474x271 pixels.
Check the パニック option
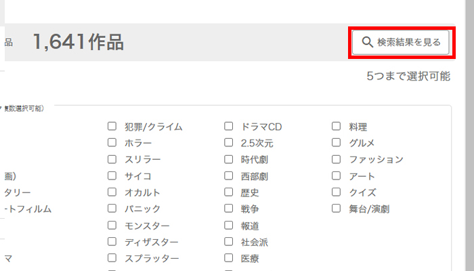click(x=112, y=209)
